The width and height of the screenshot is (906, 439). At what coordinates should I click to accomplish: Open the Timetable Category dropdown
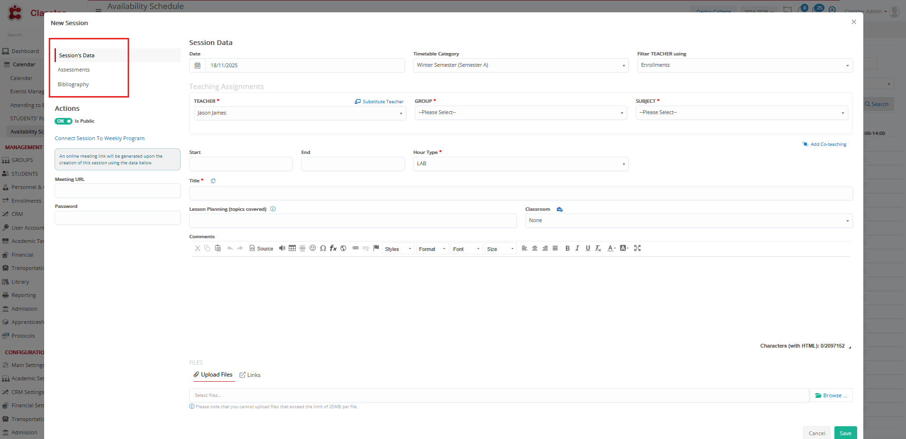(521, 65)
